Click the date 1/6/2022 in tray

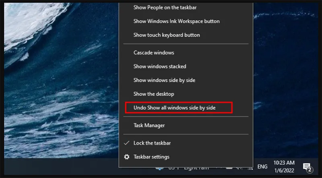(284, 170)
